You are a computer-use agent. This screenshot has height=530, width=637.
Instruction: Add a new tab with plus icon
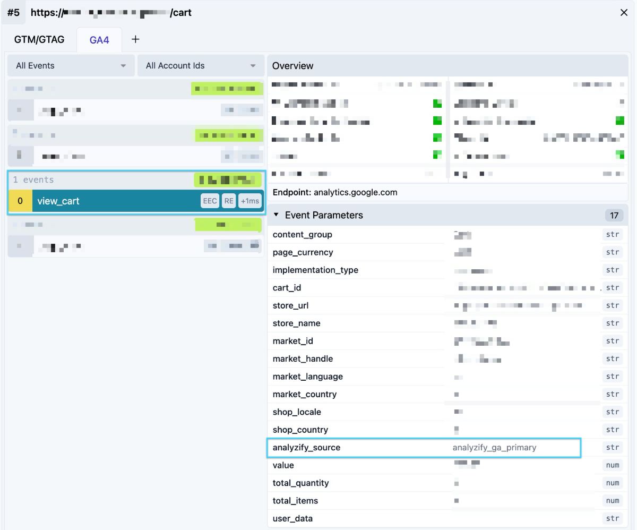coord(135,39)
